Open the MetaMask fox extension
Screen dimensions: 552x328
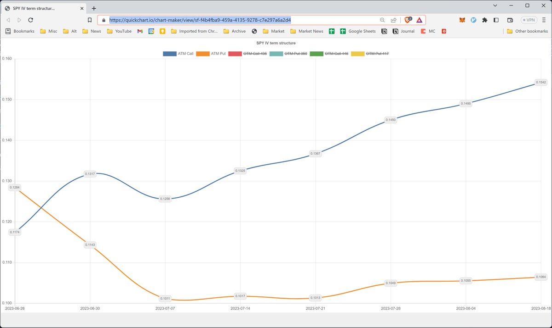point(462,20)
